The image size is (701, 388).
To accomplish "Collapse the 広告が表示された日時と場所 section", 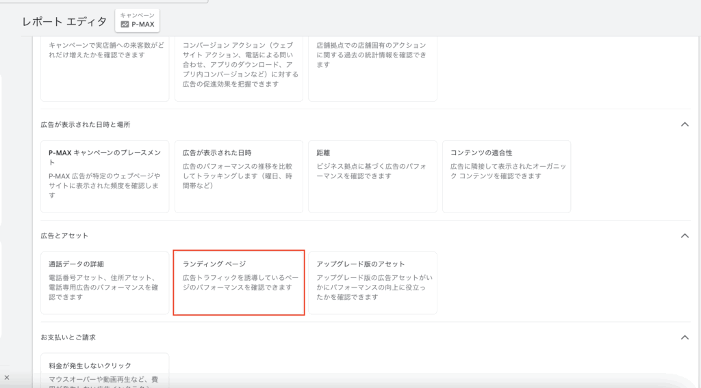I will point(684,125).
